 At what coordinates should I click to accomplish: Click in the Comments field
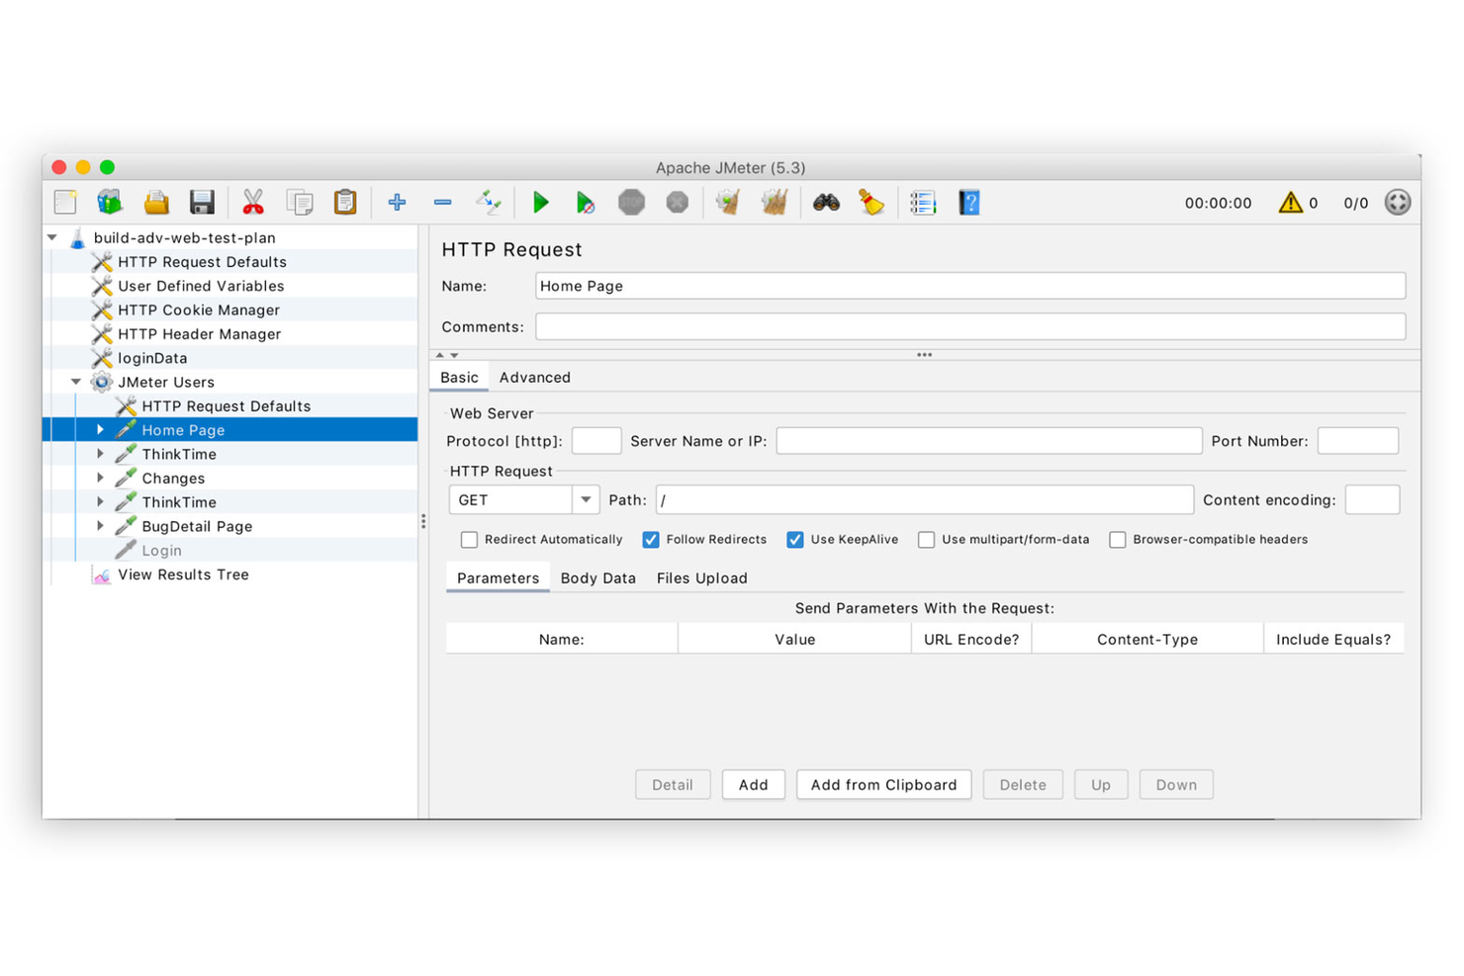point(969,326)
